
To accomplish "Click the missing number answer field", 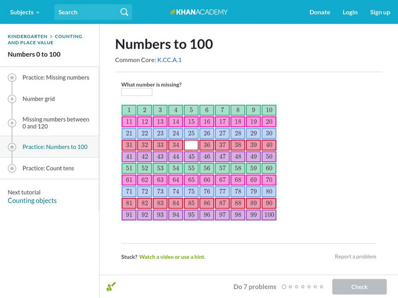I will coord(137,92).
